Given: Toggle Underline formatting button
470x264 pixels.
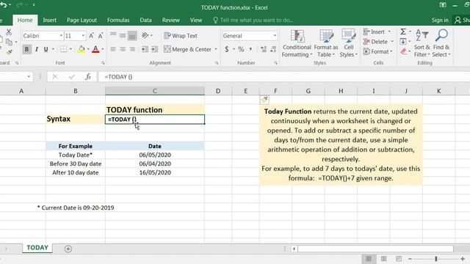Looking at the screenshot, I should click(x=46, y=49).
